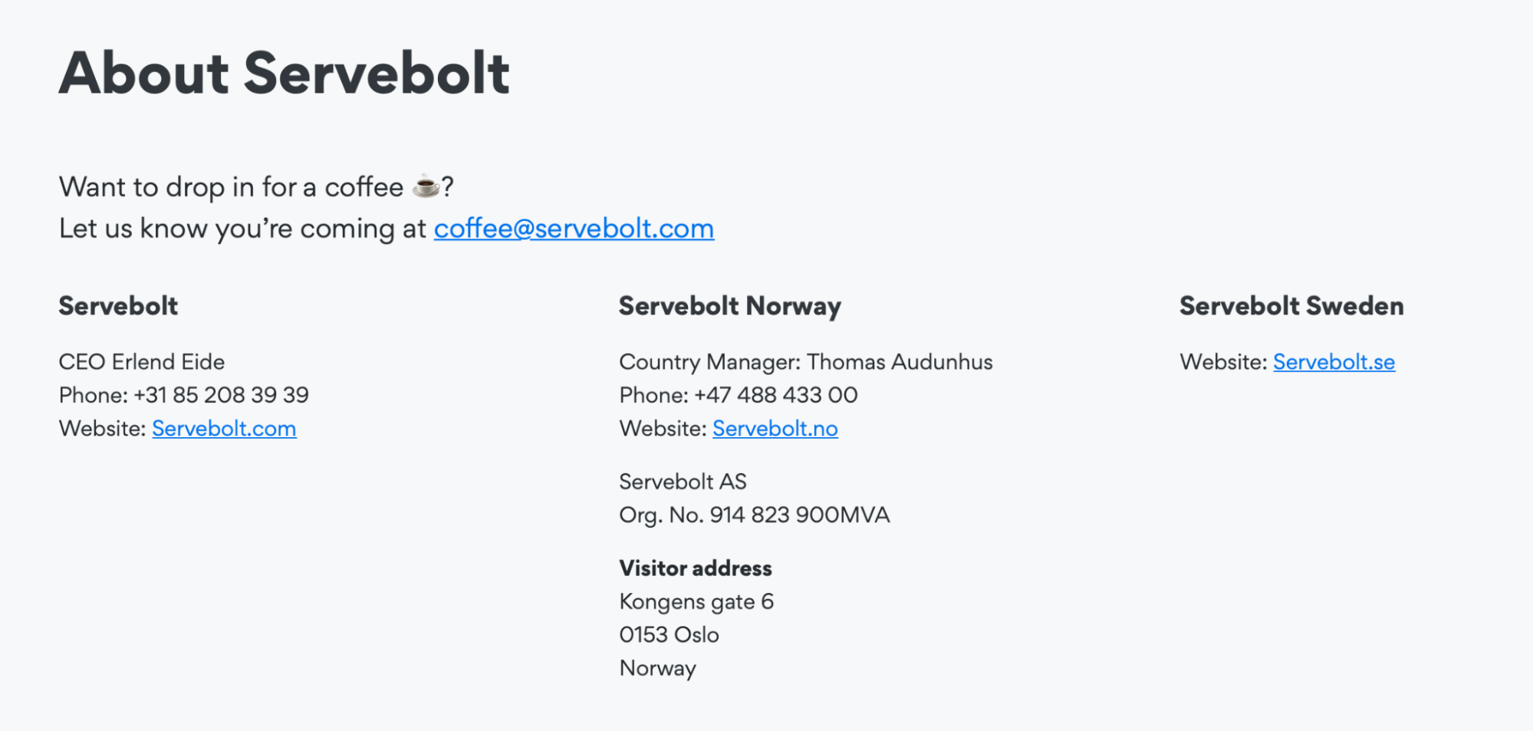Viewport: 1533px width, 731px height.
Task: Click the CEO Erlend Eide text
Action: click(142, 362)
